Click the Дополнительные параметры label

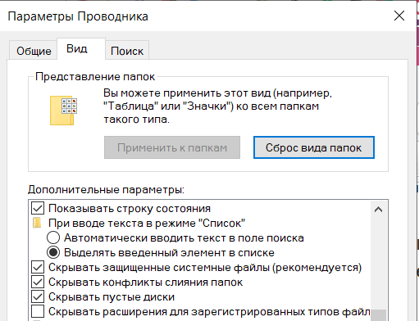click(106, 189)
